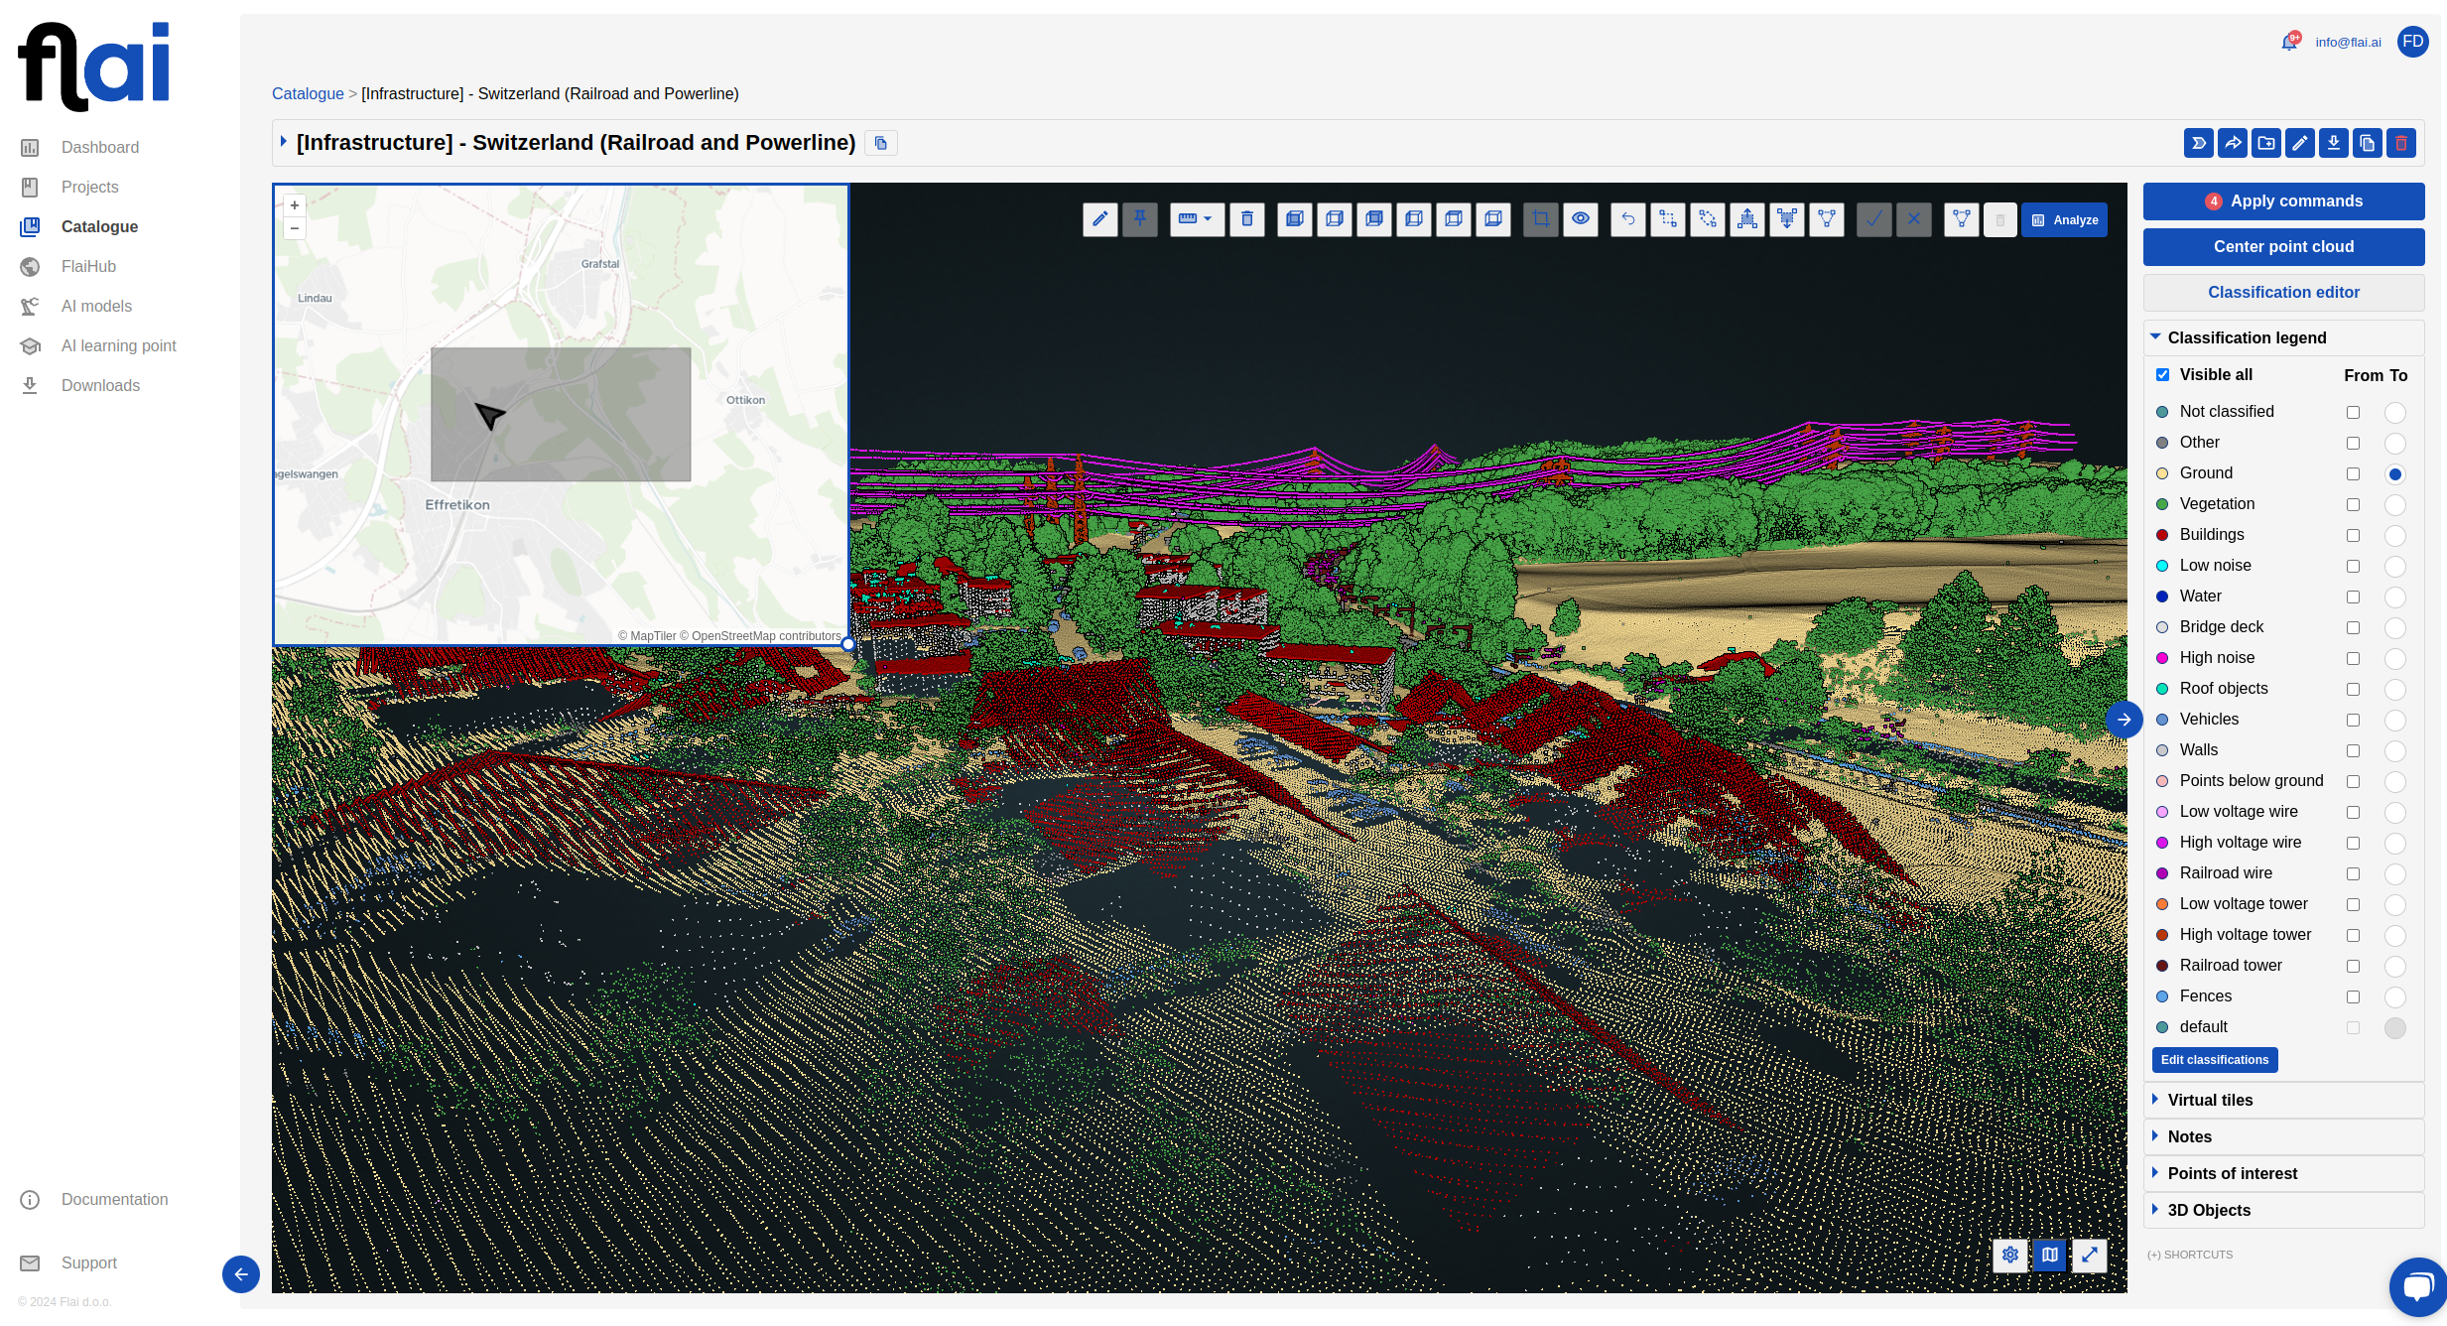
Task: Go to Downloads in the sidebar
Action: tap(100, 385)
